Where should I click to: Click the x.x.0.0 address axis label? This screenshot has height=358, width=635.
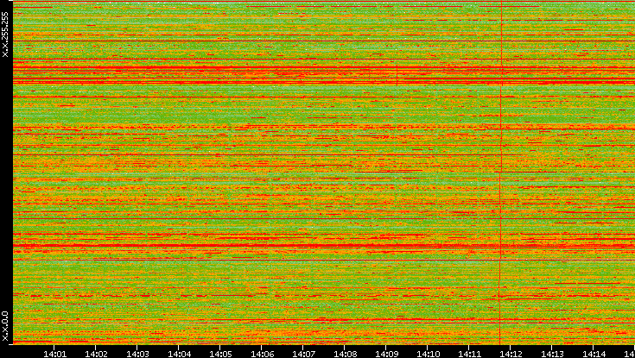click(5, 326)
